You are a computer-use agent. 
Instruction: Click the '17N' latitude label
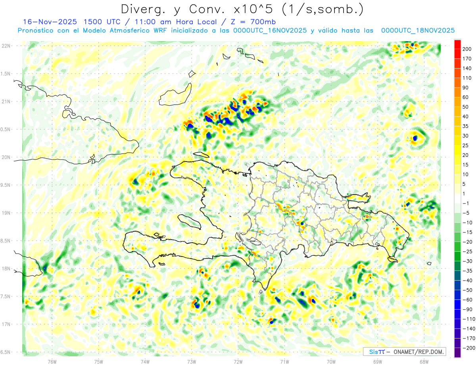coord(6,324)
